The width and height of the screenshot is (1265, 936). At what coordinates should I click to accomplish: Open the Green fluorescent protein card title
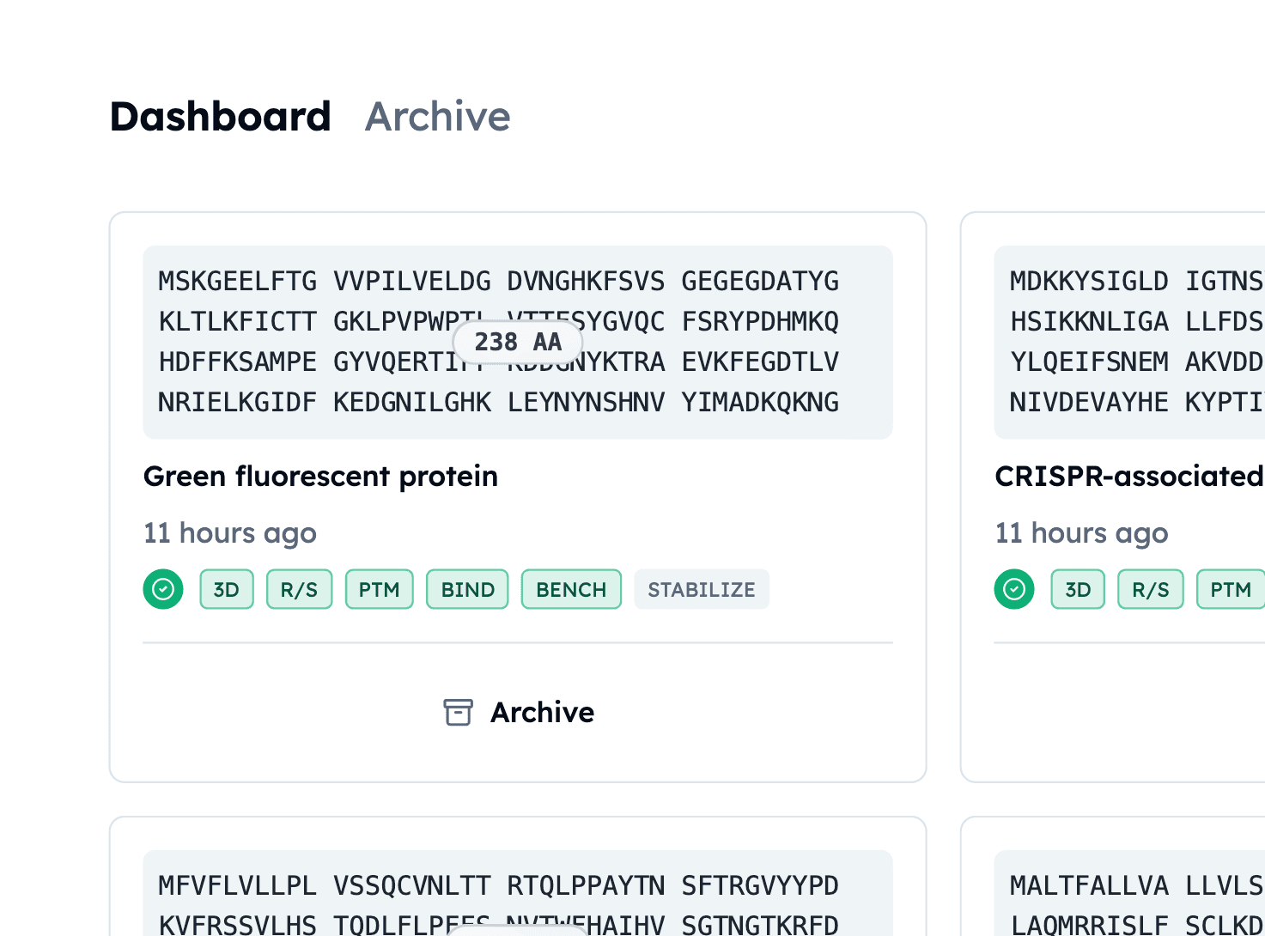pyautogui.click(x=320, y=477)
